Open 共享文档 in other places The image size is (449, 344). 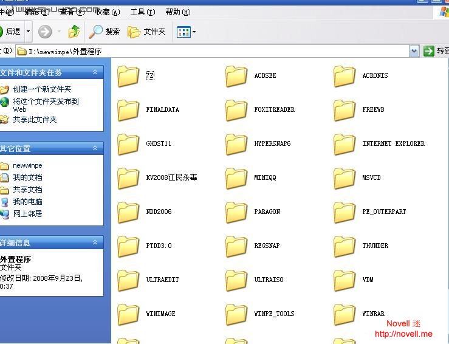coord(27,190)
